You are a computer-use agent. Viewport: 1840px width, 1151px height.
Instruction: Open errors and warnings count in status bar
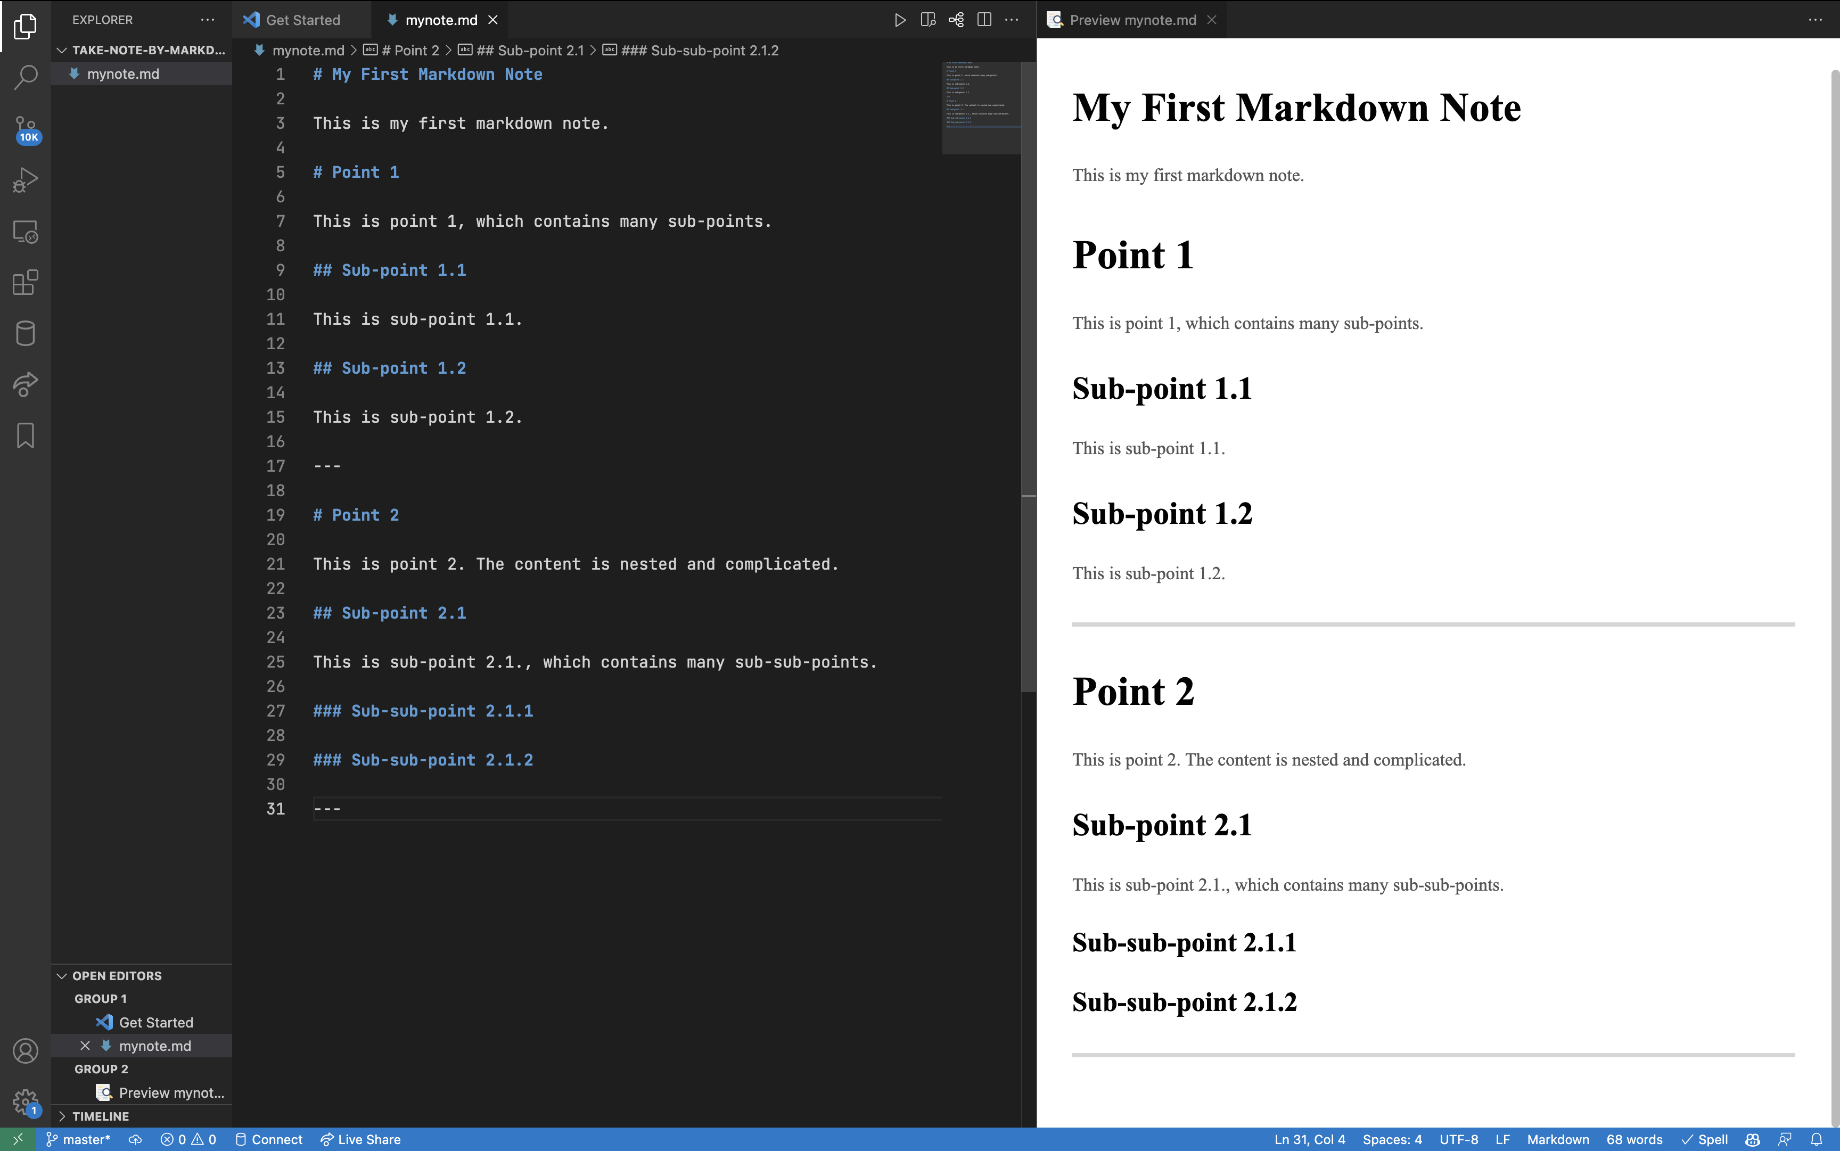coord(188,1139)
